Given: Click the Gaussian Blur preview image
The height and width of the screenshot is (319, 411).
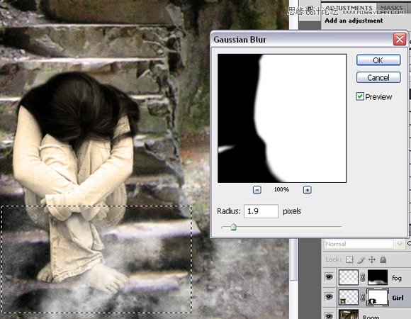Looking at the screenshot, I should (x=282, y=118).
